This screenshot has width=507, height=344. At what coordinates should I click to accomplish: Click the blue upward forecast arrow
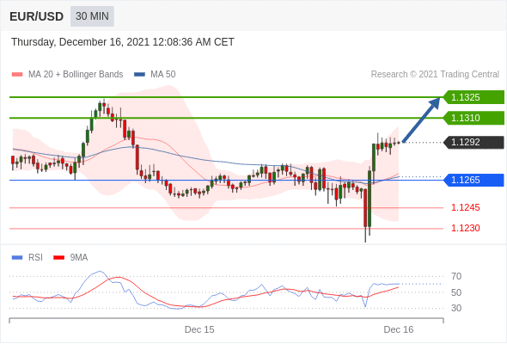tap(421, 120)
